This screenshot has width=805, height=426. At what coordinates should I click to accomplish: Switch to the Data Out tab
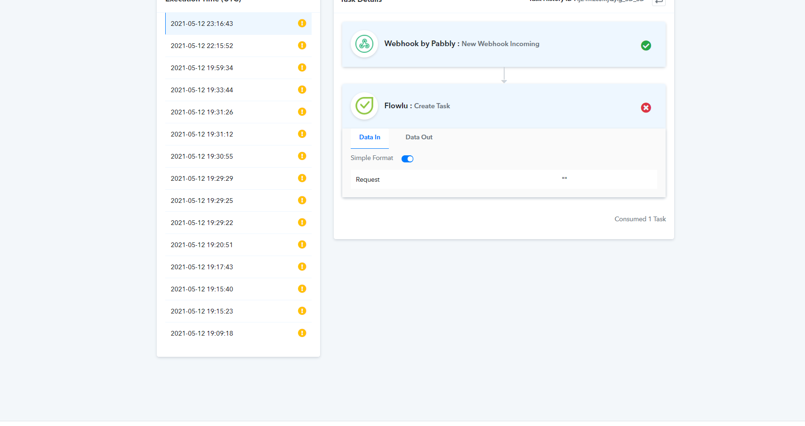(x=419, y=137)
